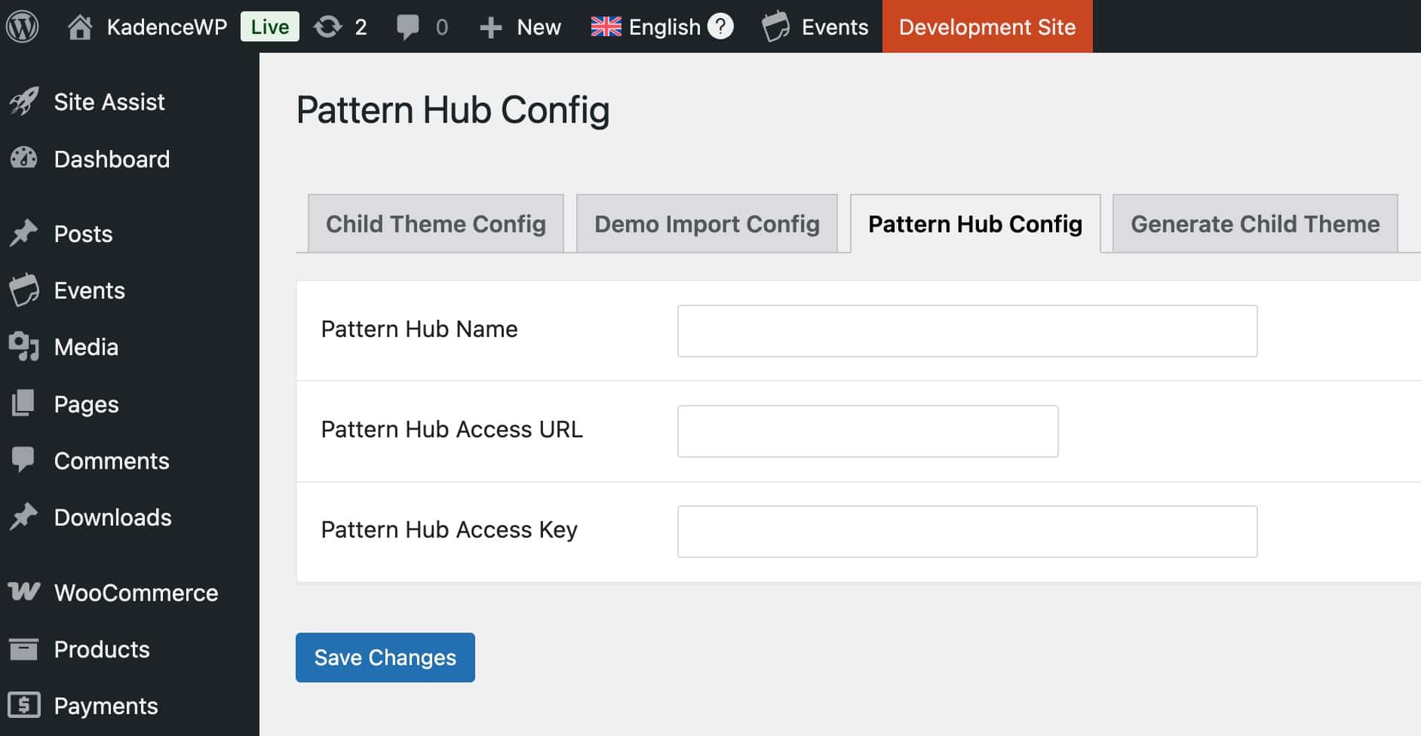Open the Demo Import Config tab

[x=706, y=223]
